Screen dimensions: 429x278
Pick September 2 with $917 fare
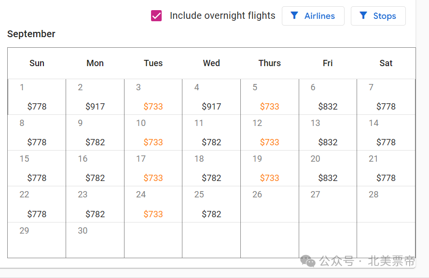(95, 97)
